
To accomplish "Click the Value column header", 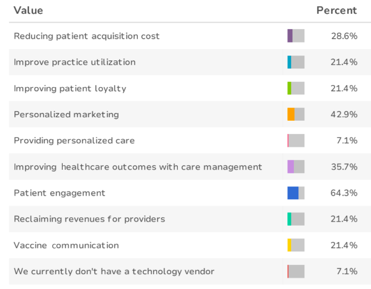I will [29, 10].
